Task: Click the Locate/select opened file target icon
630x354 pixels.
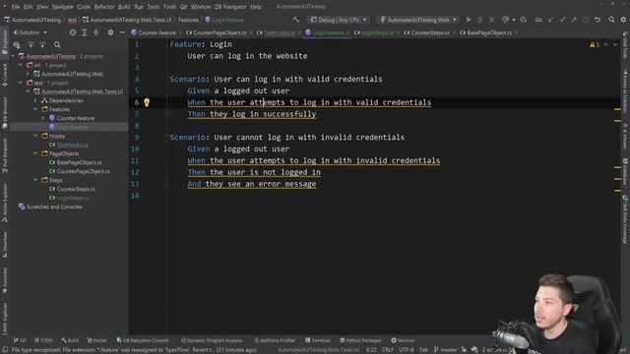Action: [x=73, y=32]
